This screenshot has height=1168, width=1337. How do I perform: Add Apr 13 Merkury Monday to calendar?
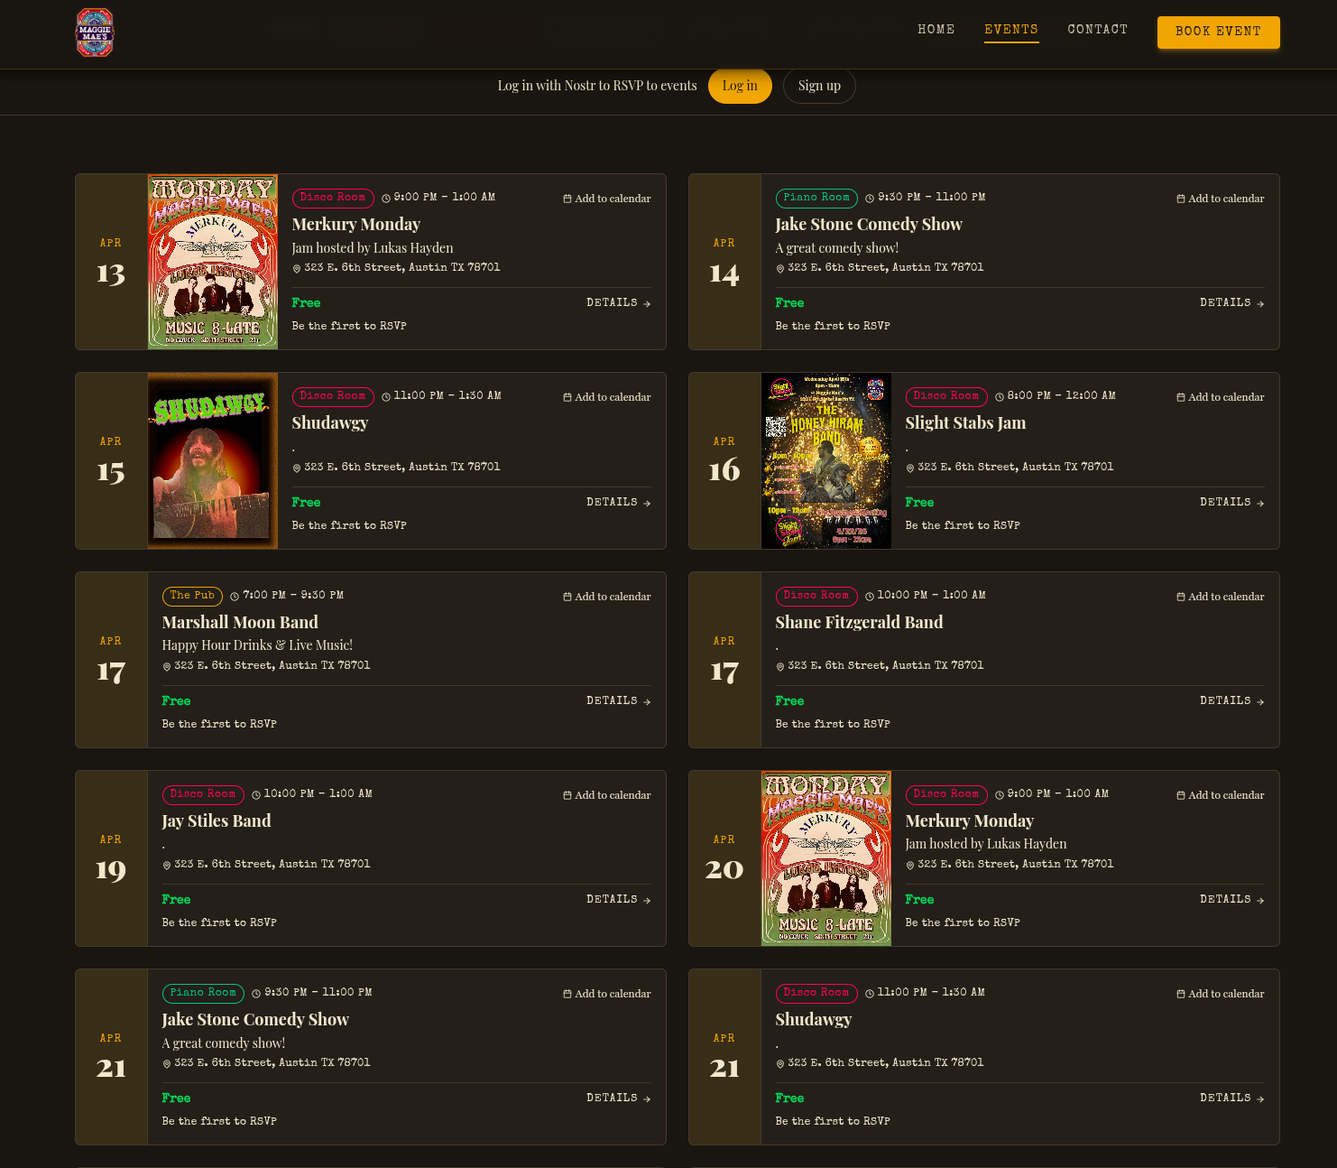point(606,199)
